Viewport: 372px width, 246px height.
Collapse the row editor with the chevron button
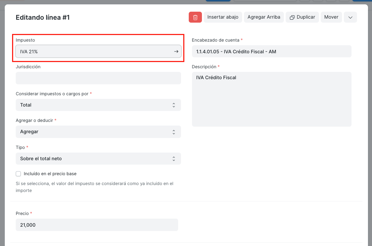tap(350, 17)
